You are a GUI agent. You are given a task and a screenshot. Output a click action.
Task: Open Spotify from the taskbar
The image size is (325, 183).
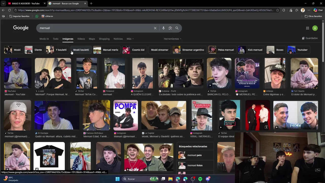(x=200, y=179)
